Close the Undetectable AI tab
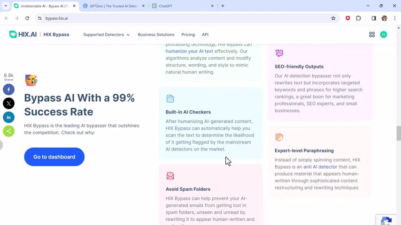 click(x=74, y=6)
